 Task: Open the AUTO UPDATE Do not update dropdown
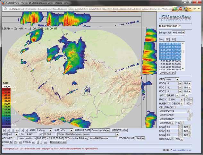[x=100, y=130]
